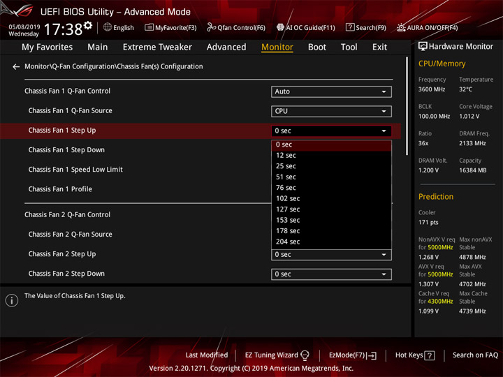
Task: Select the 127 sec option
Action: coord(331,209)
